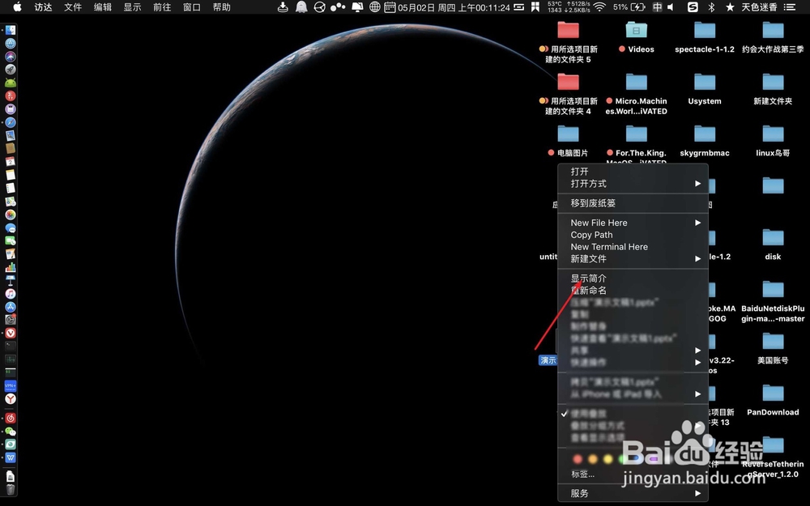The height and width of the screenshot is (506, 810).
Task: Expand 新建文件 submenu arrow
Action: point(697,259)
